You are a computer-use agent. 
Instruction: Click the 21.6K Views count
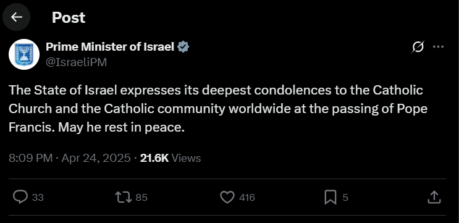tap(171, 158)
